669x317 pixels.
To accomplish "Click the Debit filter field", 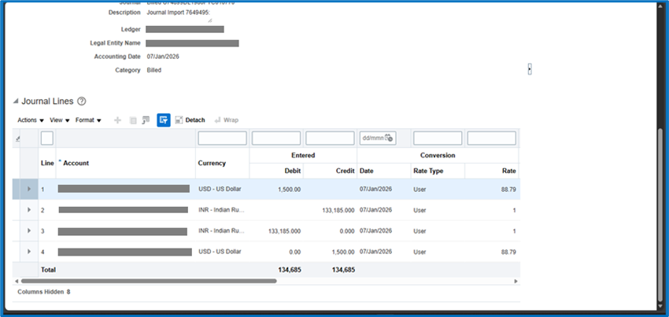I will tap(276, 138).
